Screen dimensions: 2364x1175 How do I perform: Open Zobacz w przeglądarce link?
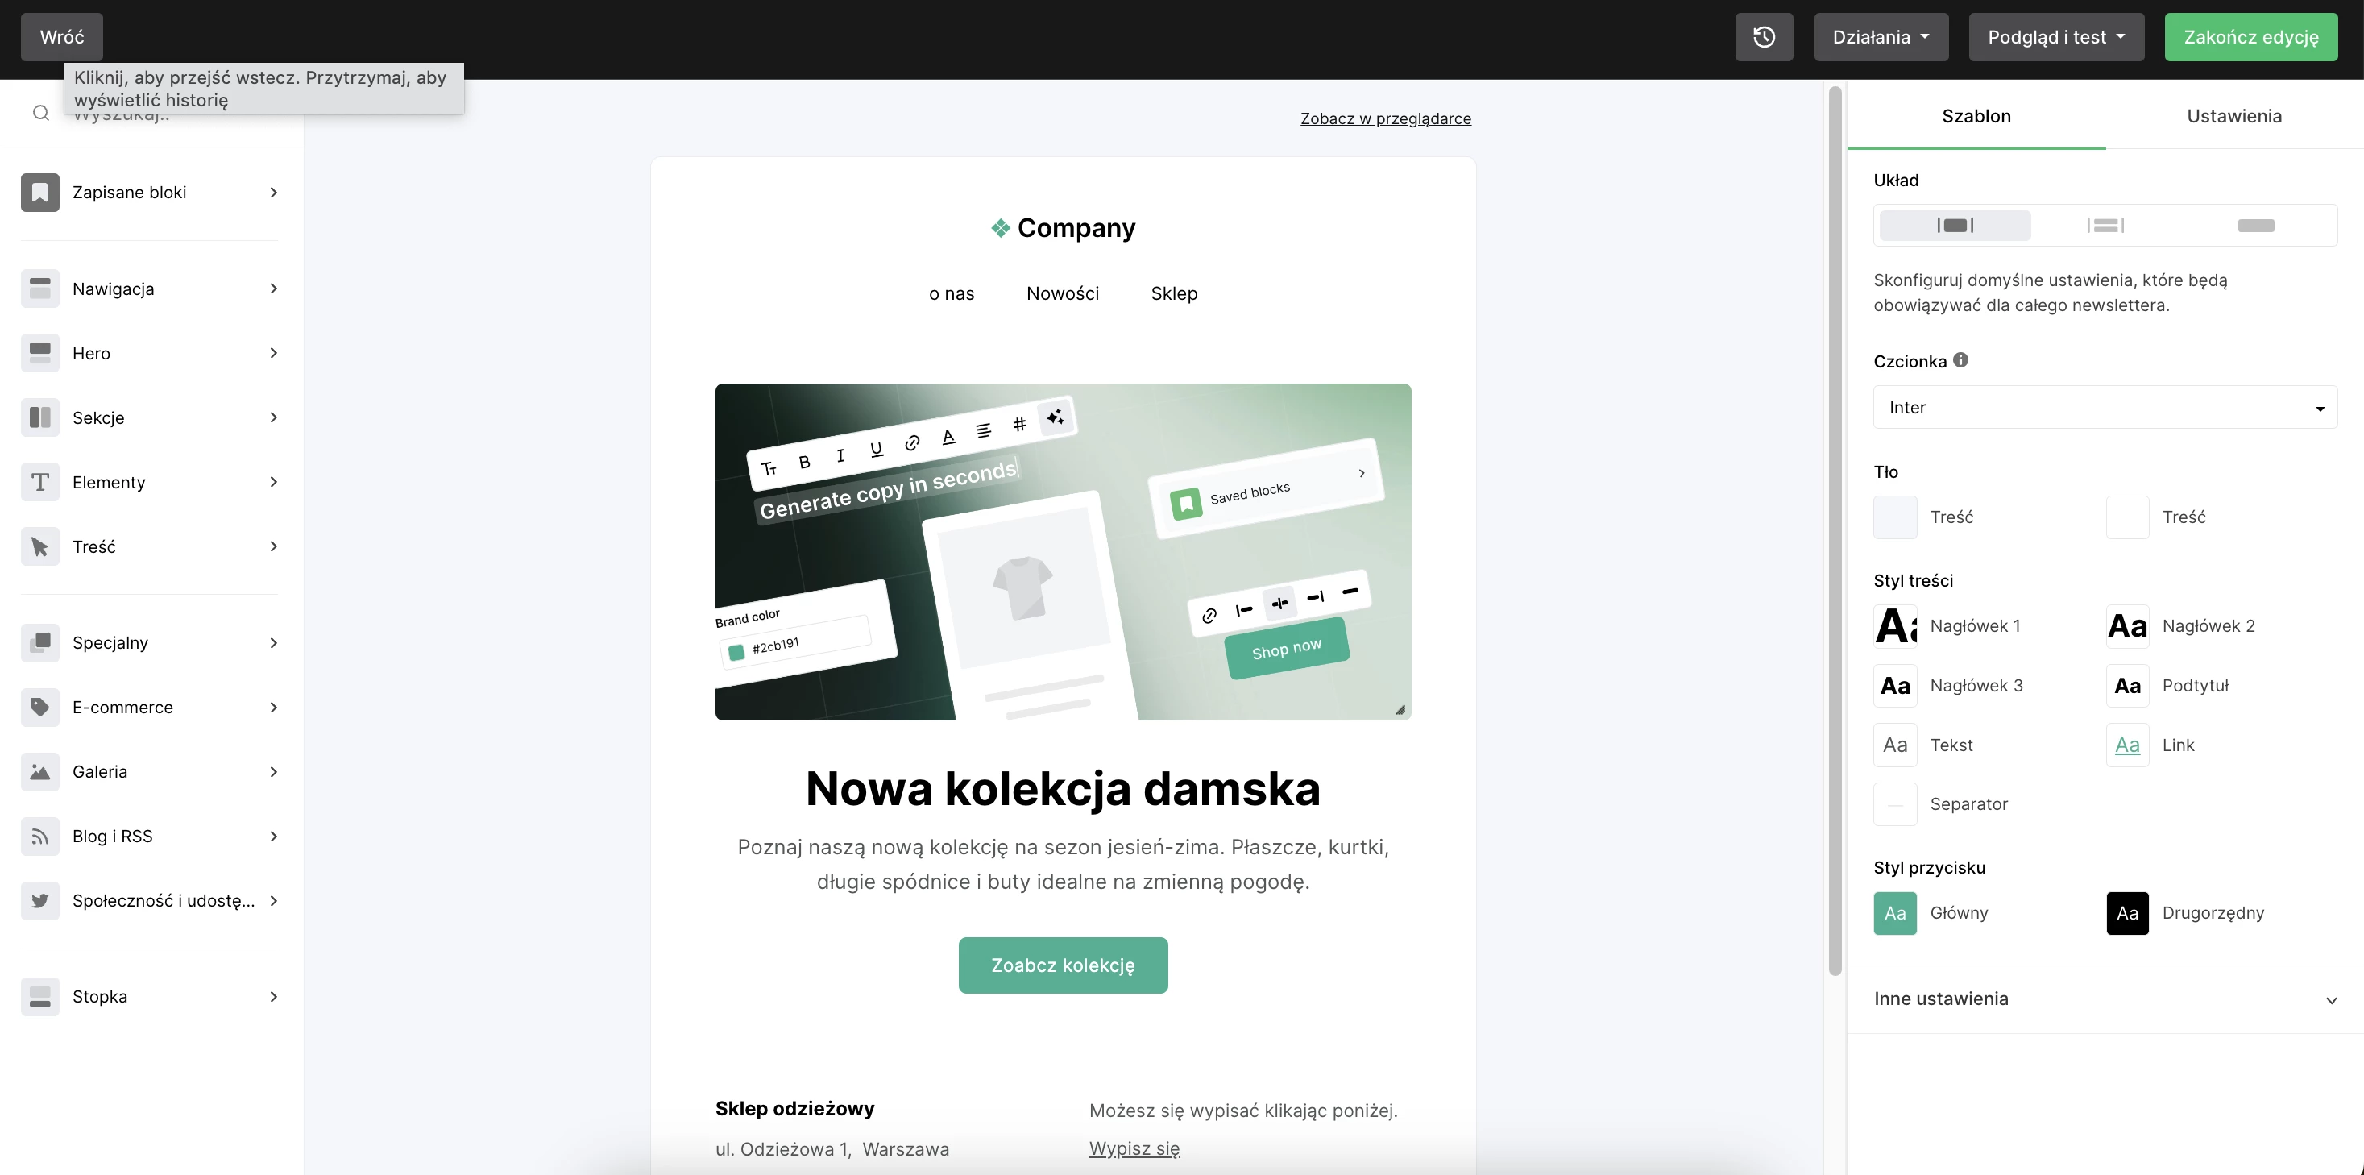tap(1385, 118)
